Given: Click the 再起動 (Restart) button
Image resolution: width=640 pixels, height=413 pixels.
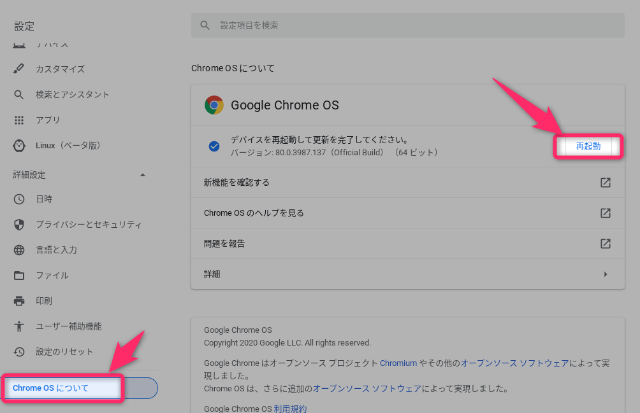Looking at the screenshot, I should 588,146.
